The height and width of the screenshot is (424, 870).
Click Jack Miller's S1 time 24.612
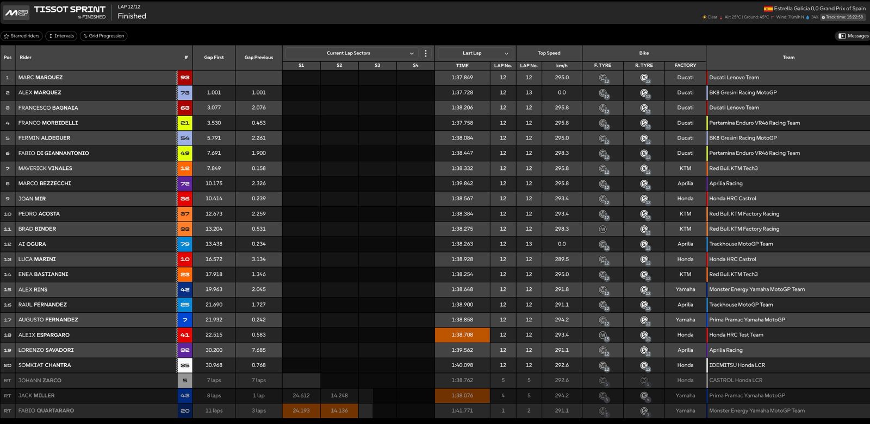[301, 396]
